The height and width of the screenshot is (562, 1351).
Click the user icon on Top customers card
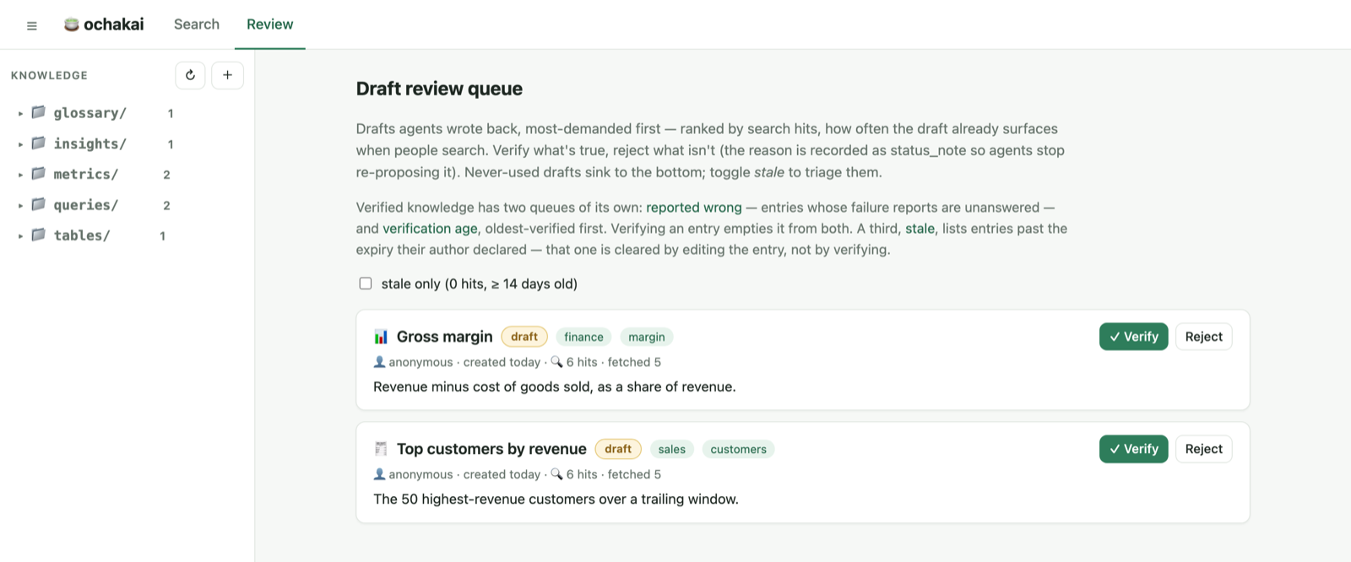point(379,474)
